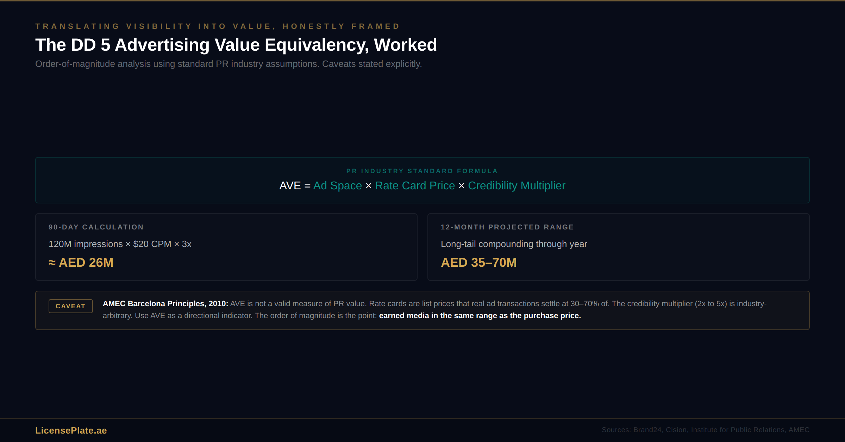
Task: Click the ≈ AED 26M result figure
Action: click(x=81, y=263)
